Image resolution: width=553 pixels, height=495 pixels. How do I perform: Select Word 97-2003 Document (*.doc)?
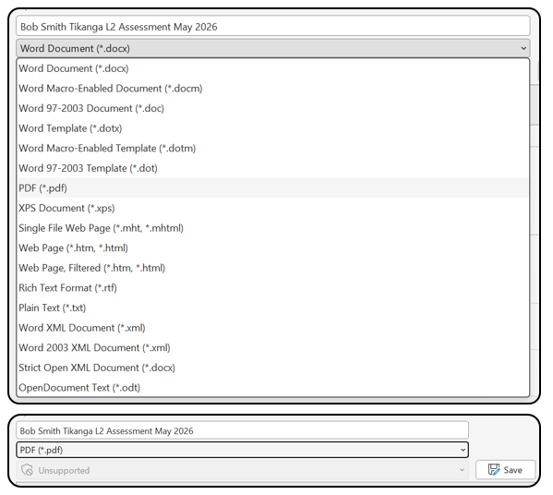pyautogui.click(x=273, y=108)
